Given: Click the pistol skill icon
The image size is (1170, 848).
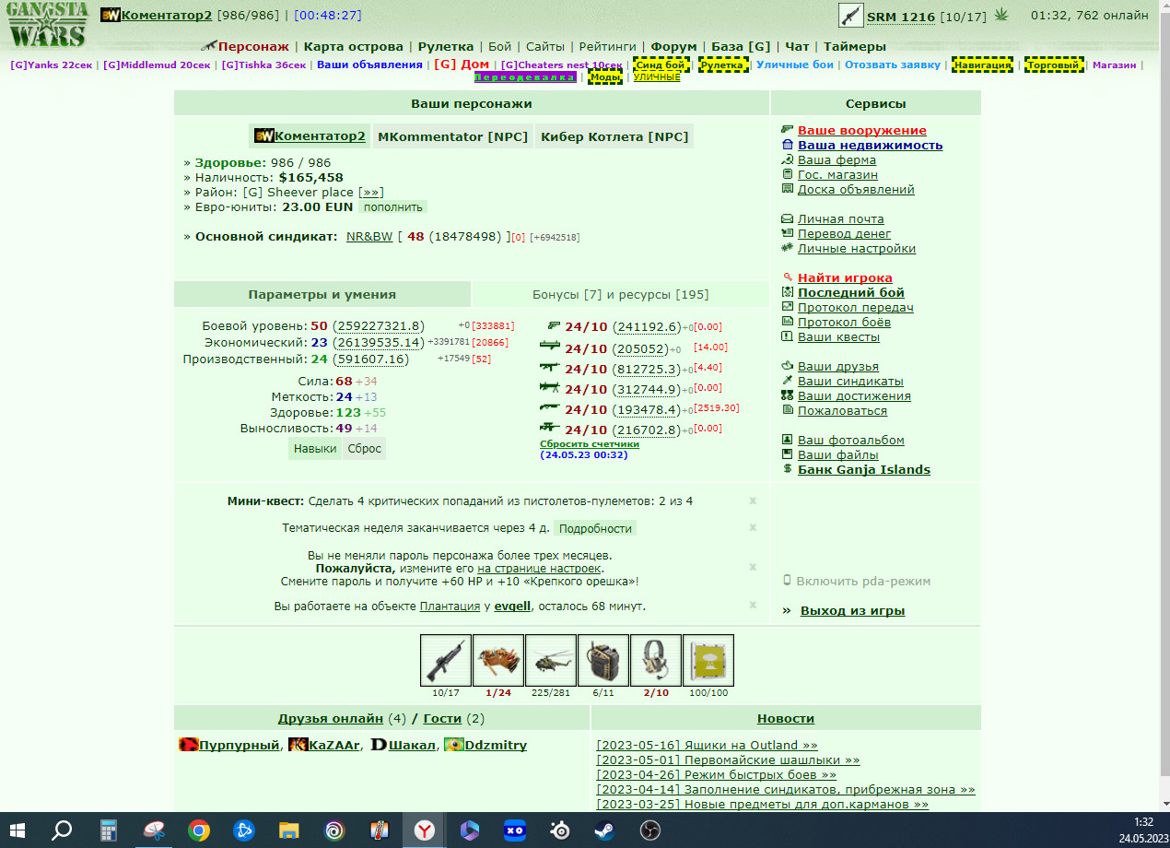Looking at the screenshot, I should [554, 326].
